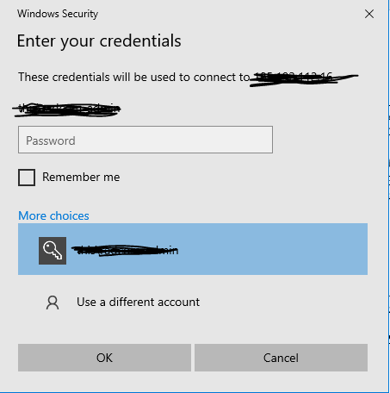Select the highlighted blue credential tile

click(193, 249)
